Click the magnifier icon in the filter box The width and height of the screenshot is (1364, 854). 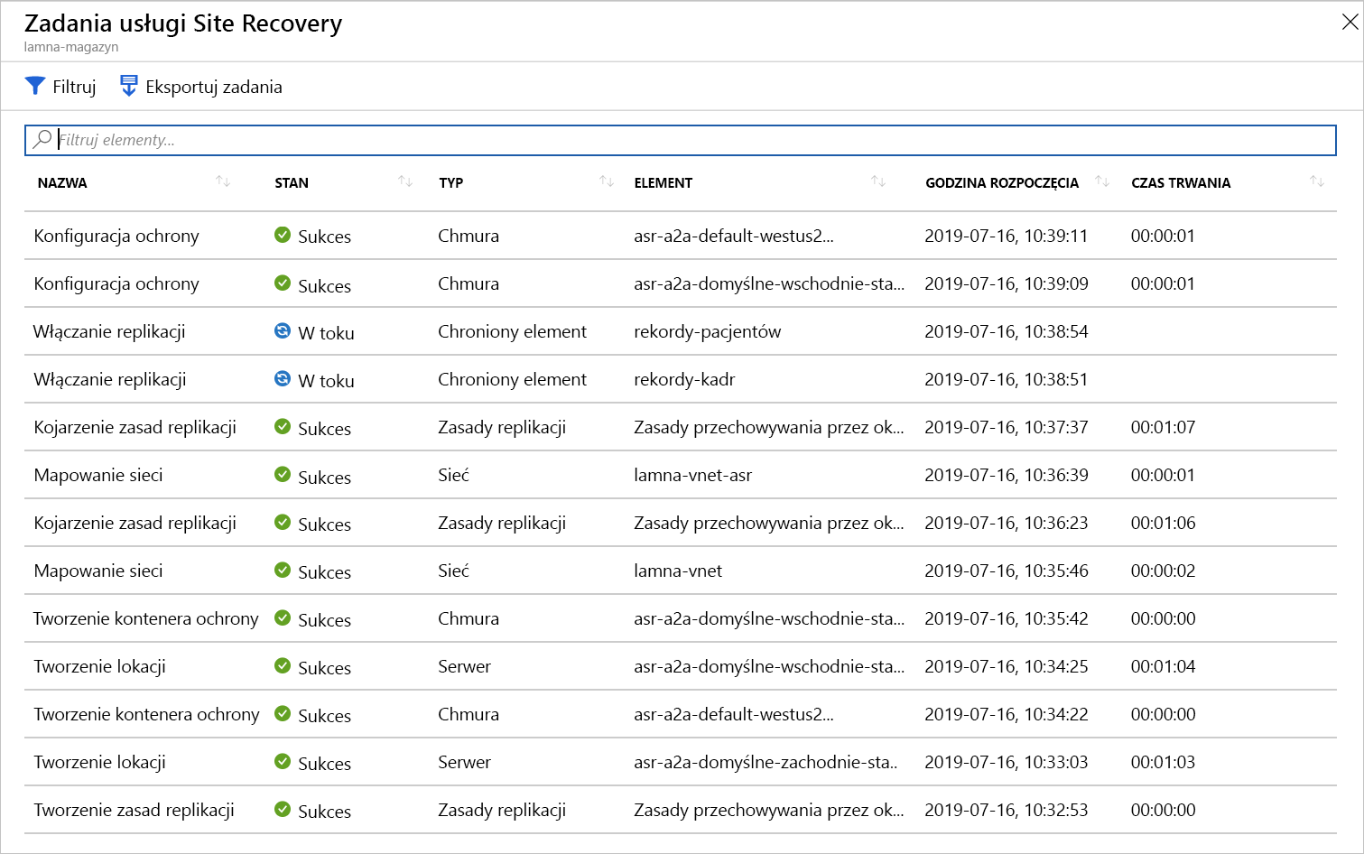[42, 139]
